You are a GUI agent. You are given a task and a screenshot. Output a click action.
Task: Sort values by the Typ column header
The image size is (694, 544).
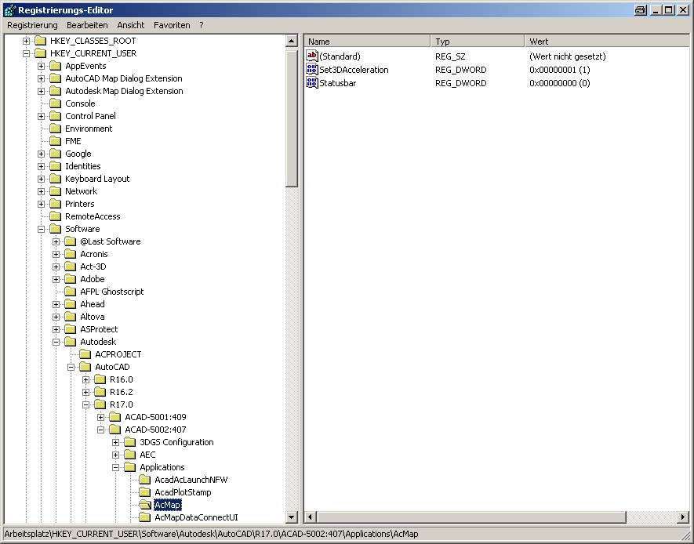(x=478, y=42)
